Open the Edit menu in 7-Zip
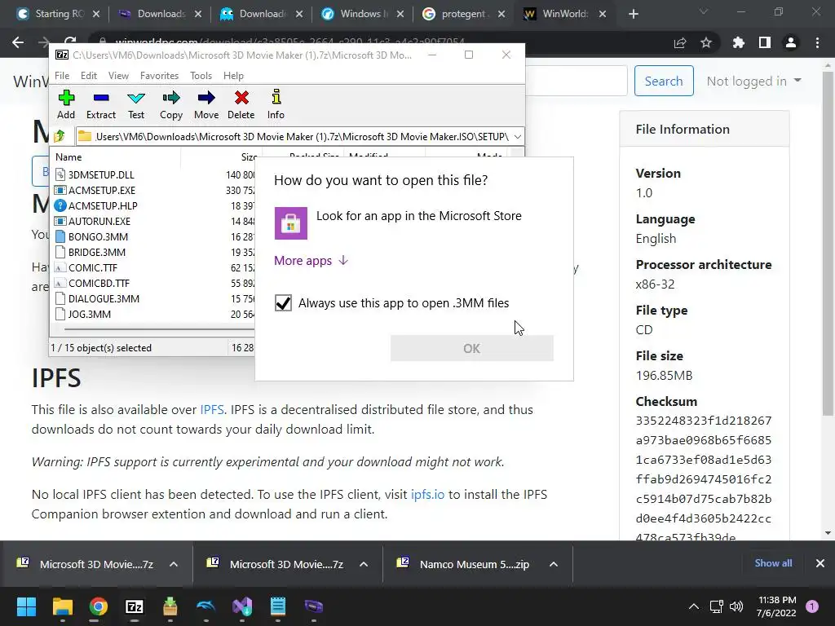The width and height of the screenshot is (835, 626). (88, 76)
